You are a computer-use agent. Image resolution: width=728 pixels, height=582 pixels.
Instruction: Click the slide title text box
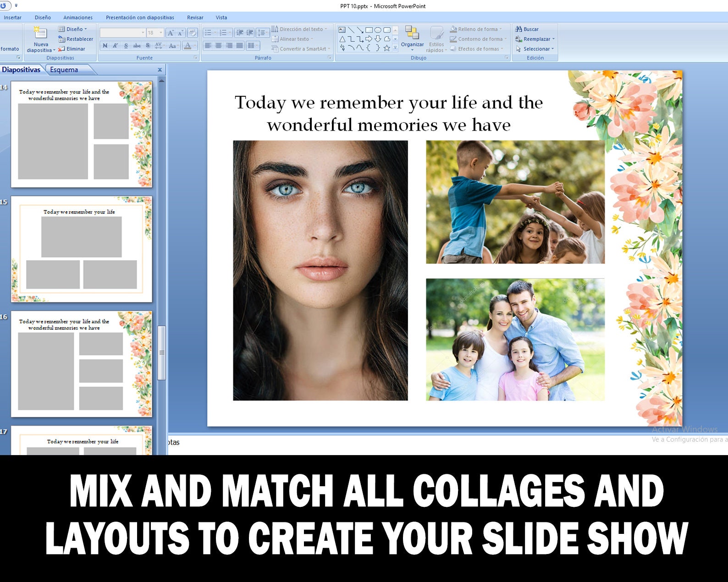[389, 114]
